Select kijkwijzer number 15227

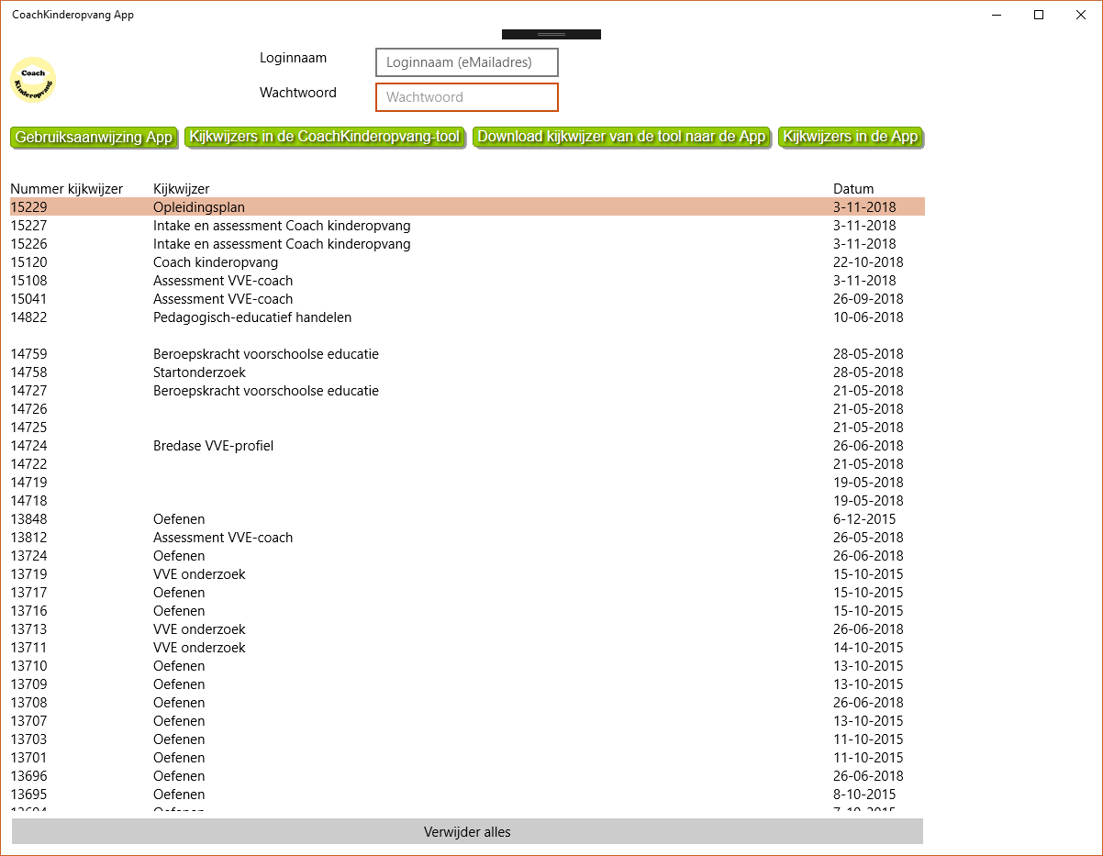[467, 226]
